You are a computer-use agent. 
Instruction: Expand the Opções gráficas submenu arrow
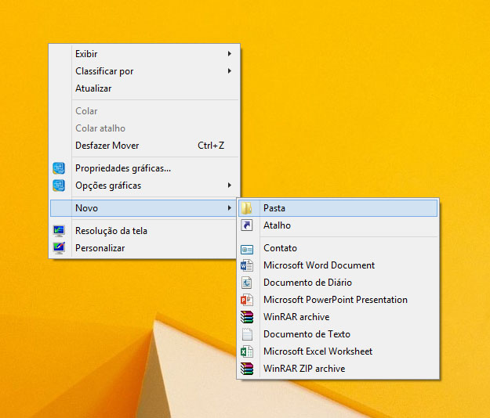click(230, 186)
